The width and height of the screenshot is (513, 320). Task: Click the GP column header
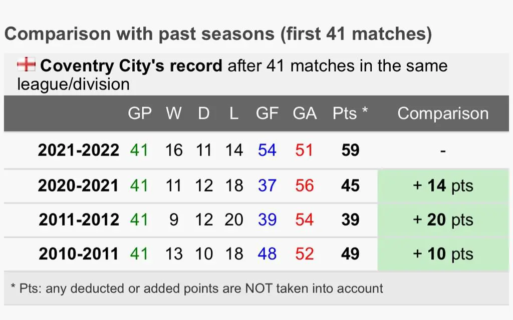coord(140,113)
